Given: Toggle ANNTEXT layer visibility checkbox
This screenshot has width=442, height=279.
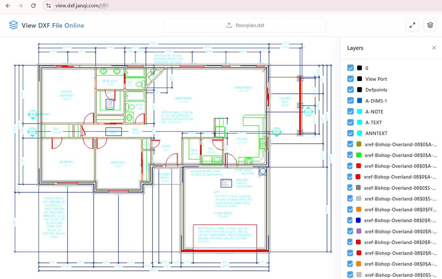Looking at the screenshot, I should point(350,133).
